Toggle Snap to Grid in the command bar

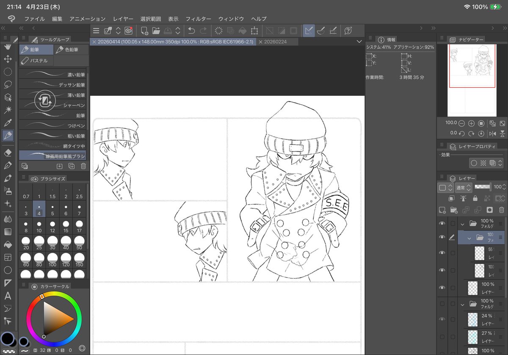click(x=333, y=31)
